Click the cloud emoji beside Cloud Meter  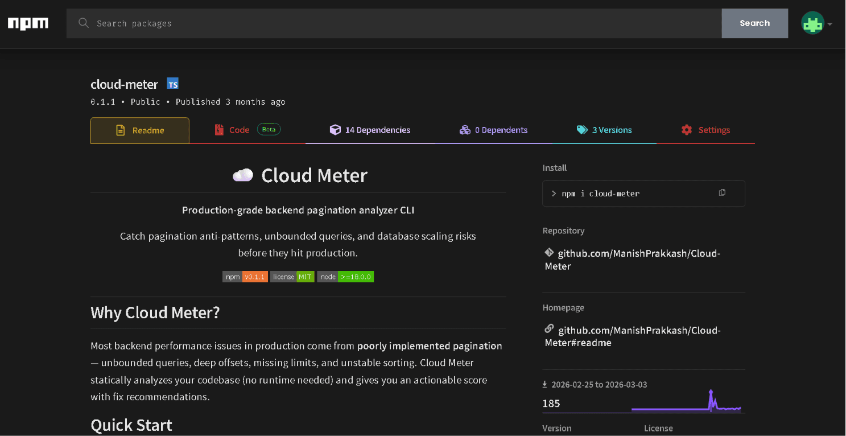point(243,175)
